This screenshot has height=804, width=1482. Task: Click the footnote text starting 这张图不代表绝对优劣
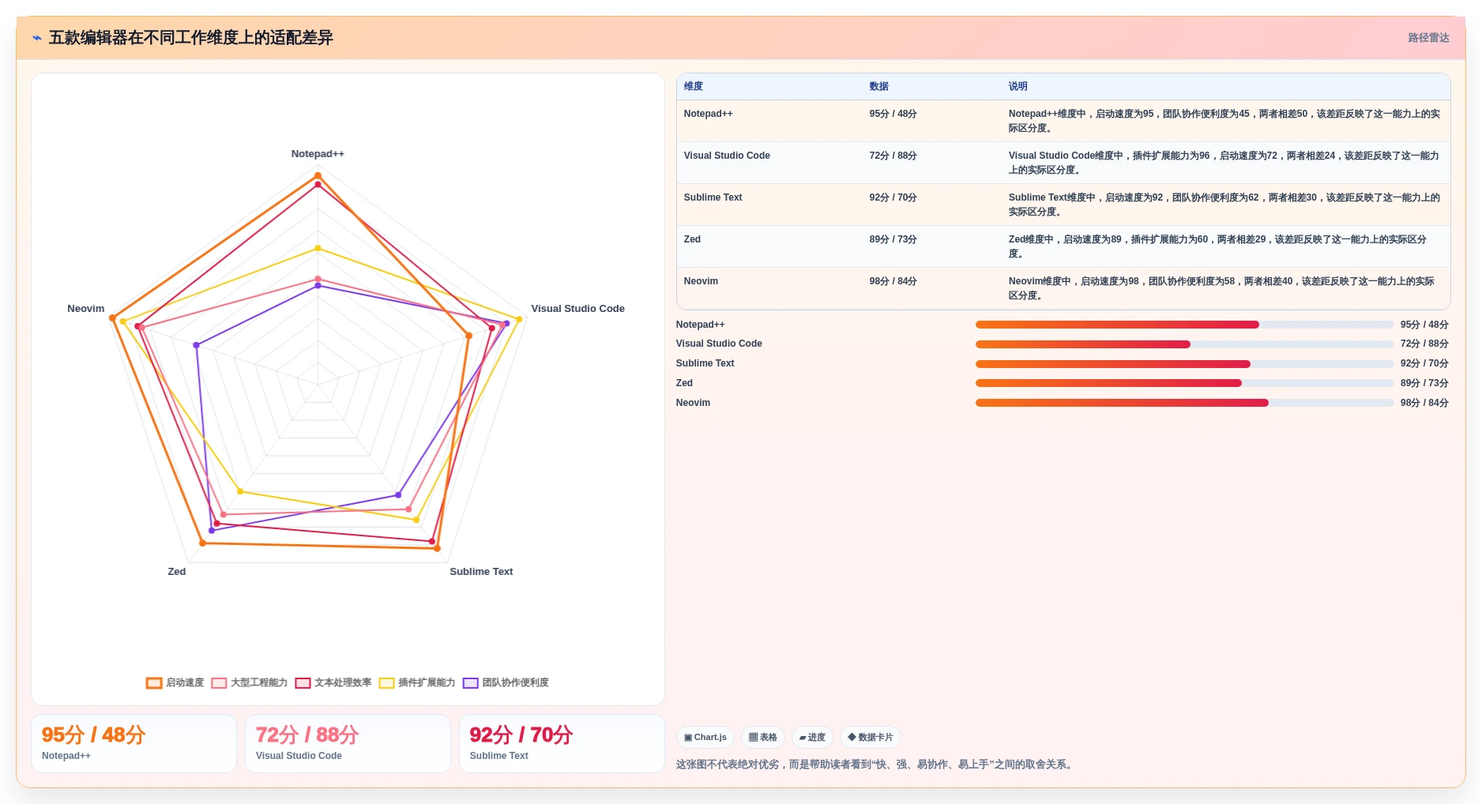(x=876, y=765)
